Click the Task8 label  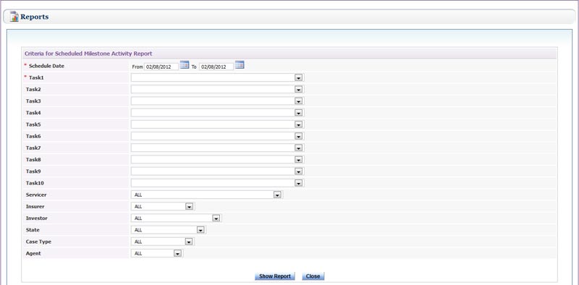point(33,160)
